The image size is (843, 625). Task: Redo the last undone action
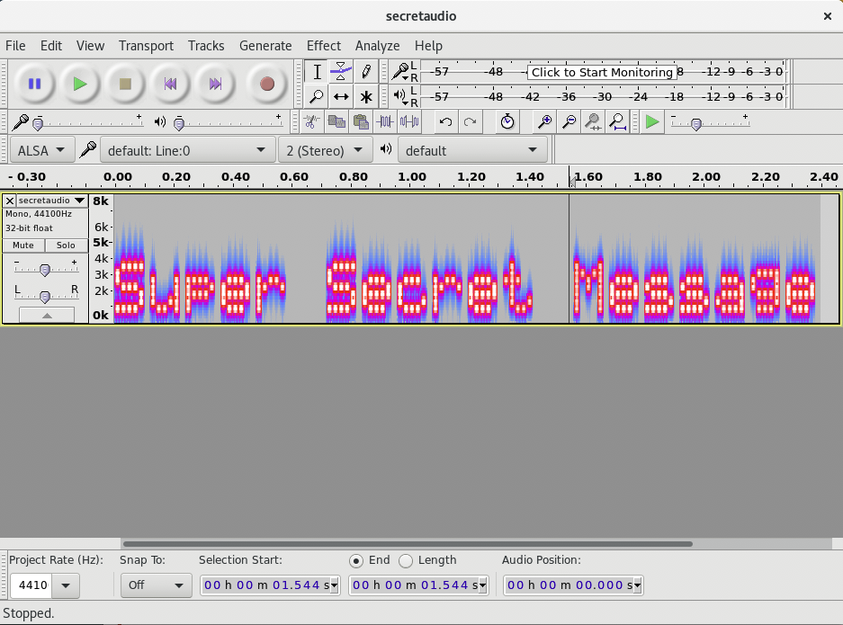(x=470, y=122)
